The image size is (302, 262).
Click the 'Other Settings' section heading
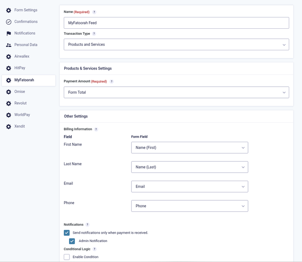(76, 116)
